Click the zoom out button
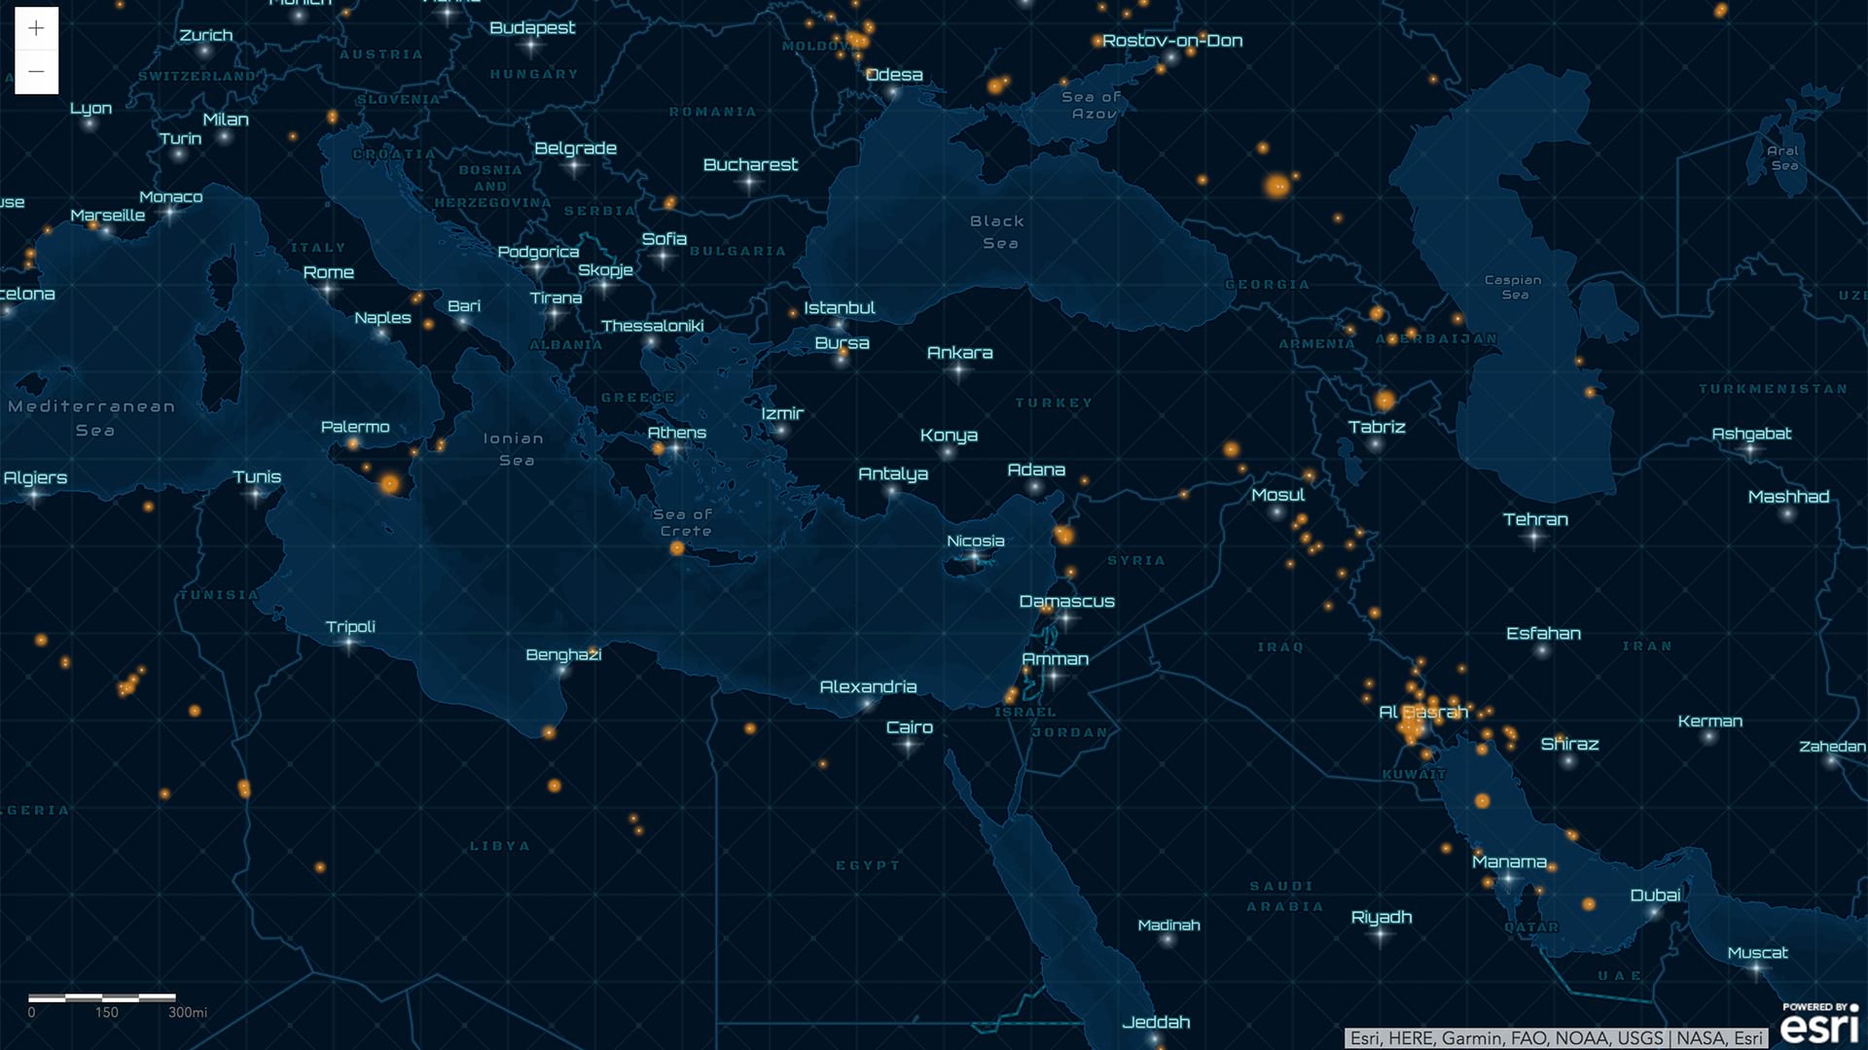 tap(35, 70)
